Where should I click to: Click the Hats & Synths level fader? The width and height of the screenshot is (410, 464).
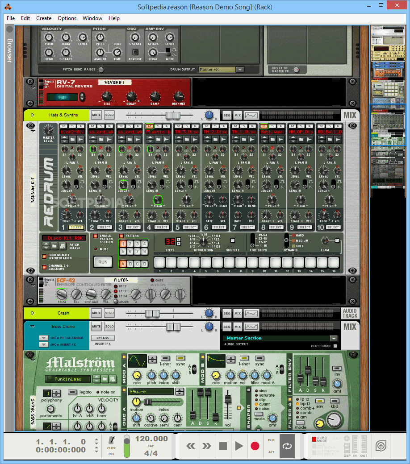tap(173, 115)
